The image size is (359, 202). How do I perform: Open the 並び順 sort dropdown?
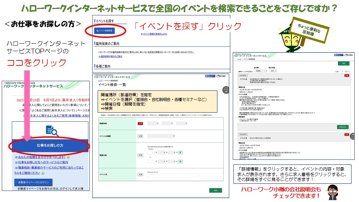tap(261, 71)
